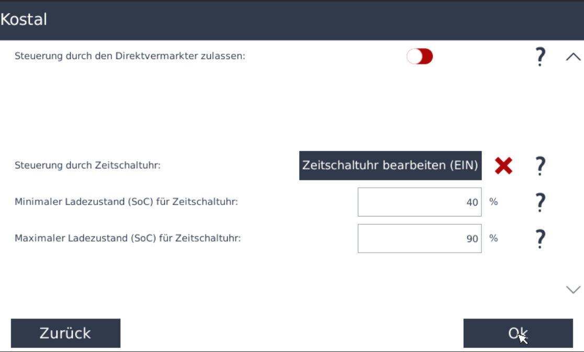Viewport: 584px width, 352px height.
Task: Toggle Direktvermarkter control switch
Action: 420,56
